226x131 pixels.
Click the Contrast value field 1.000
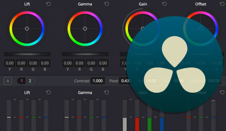coord(98,81)
